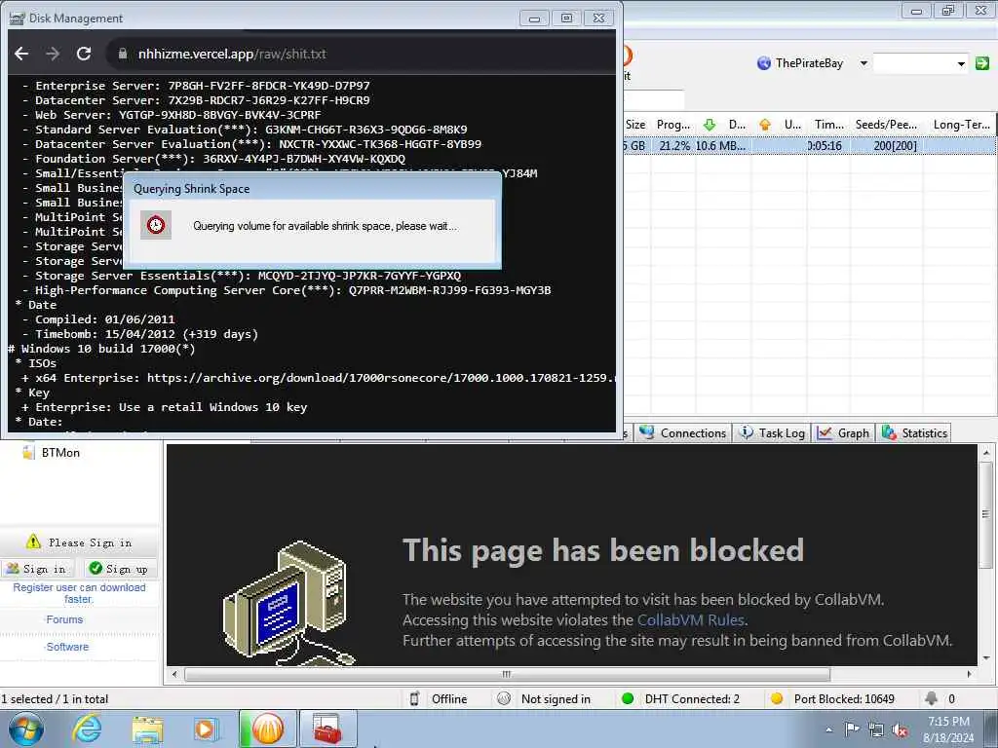Click the taskbar clock 7:15 PM

948,722
